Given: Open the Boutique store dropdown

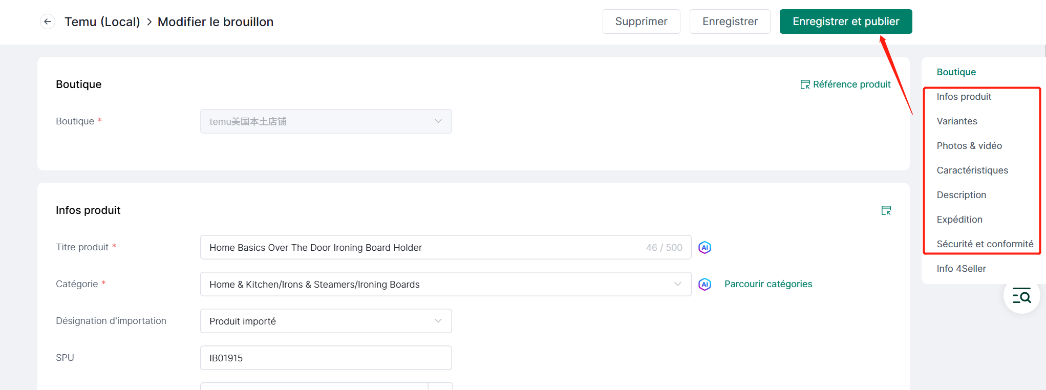Looking at the screenshot, I should coord(326,121).
